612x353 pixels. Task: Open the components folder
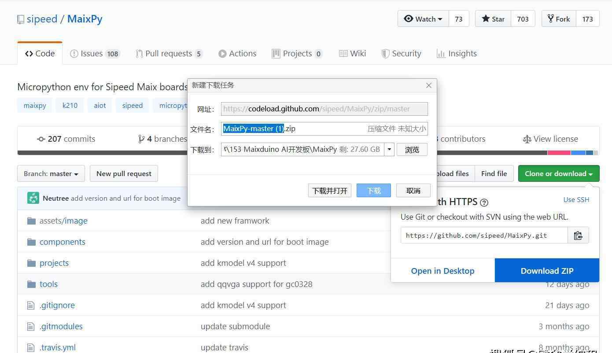63,242
